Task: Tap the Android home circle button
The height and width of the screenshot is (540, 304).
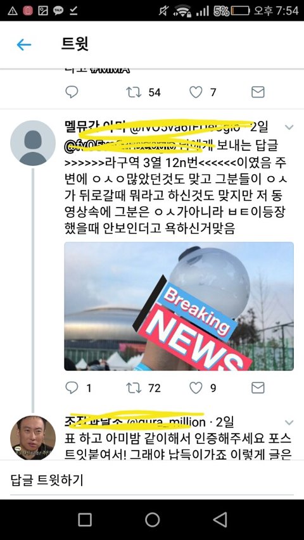Action: pyautogui.click(x=152, y=519)
